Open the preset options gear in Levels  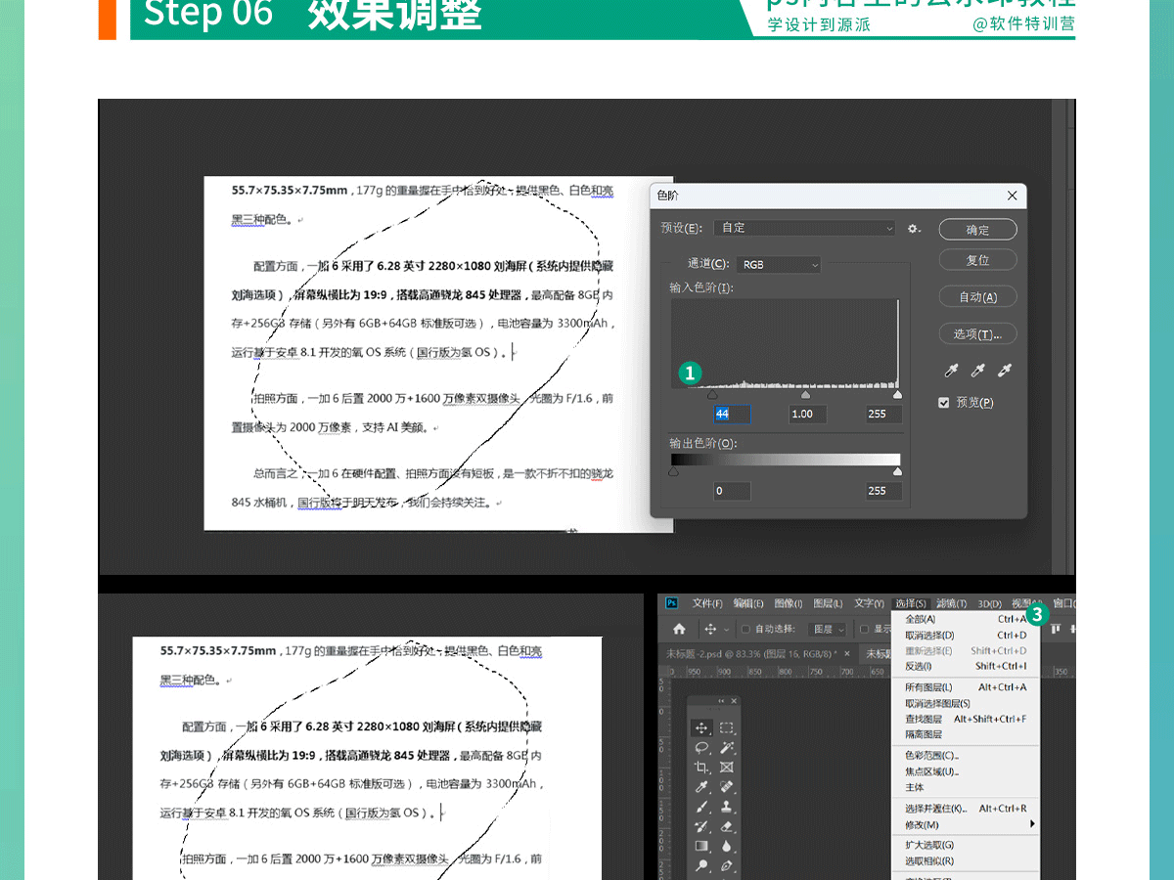pyautogui.click(x=914, y=228)
